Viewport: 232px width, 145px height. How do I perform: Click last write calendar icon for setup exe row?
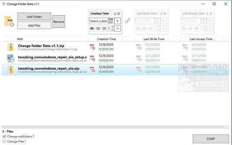pyautogui.click(x=138, y=58)
